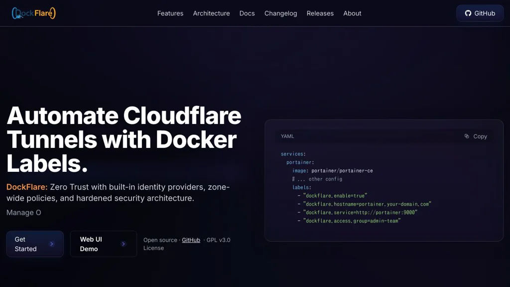Go to the Docs page
The height and width of the screenshot is (287, 510).
point(247,13)
